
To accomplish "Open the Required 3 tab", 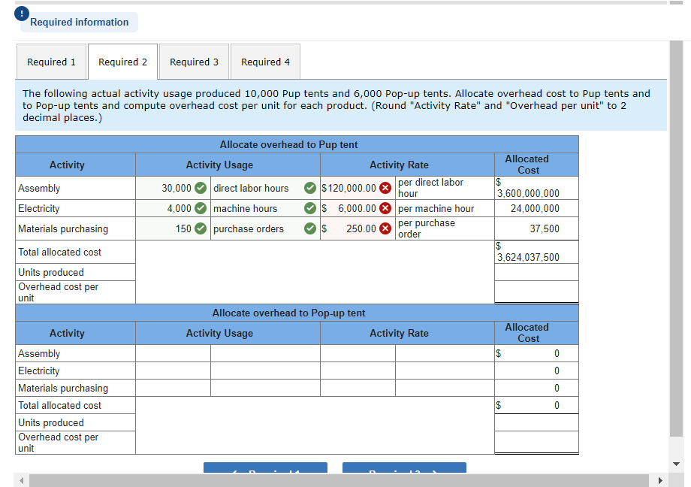I will click(x=195, y=62).
